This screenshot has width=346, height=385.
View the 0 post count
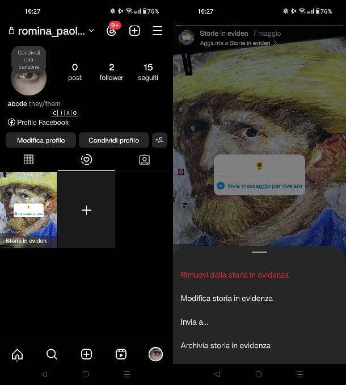click(75, 72)
